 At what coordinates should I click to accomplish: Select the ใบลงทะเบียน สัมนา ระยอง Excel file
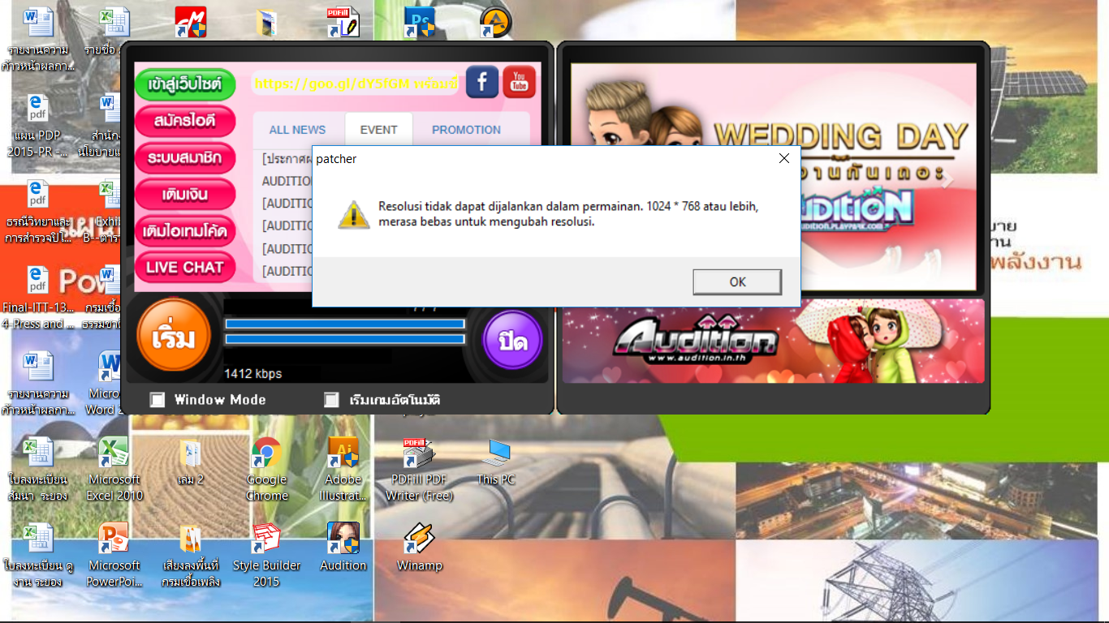37,470
